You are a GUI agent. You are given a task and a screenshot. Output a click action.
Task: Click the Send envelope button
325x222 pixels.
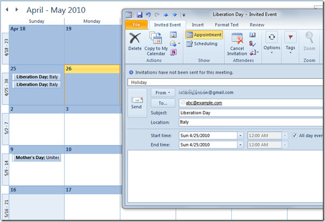pos(137,103)
